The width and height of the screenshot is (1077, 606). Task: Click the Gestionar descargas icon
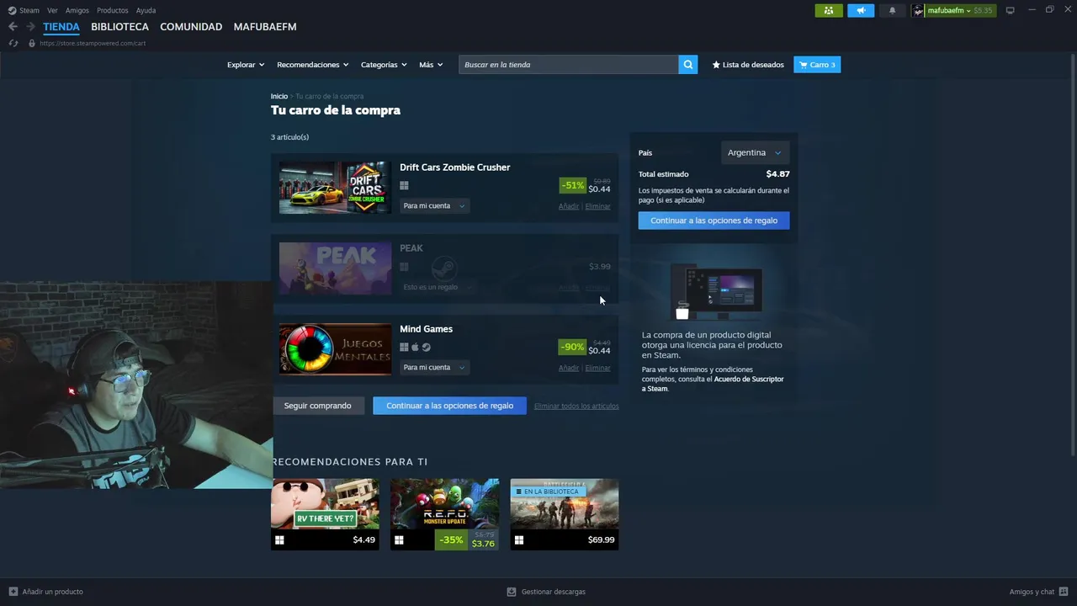pos(512,592)
